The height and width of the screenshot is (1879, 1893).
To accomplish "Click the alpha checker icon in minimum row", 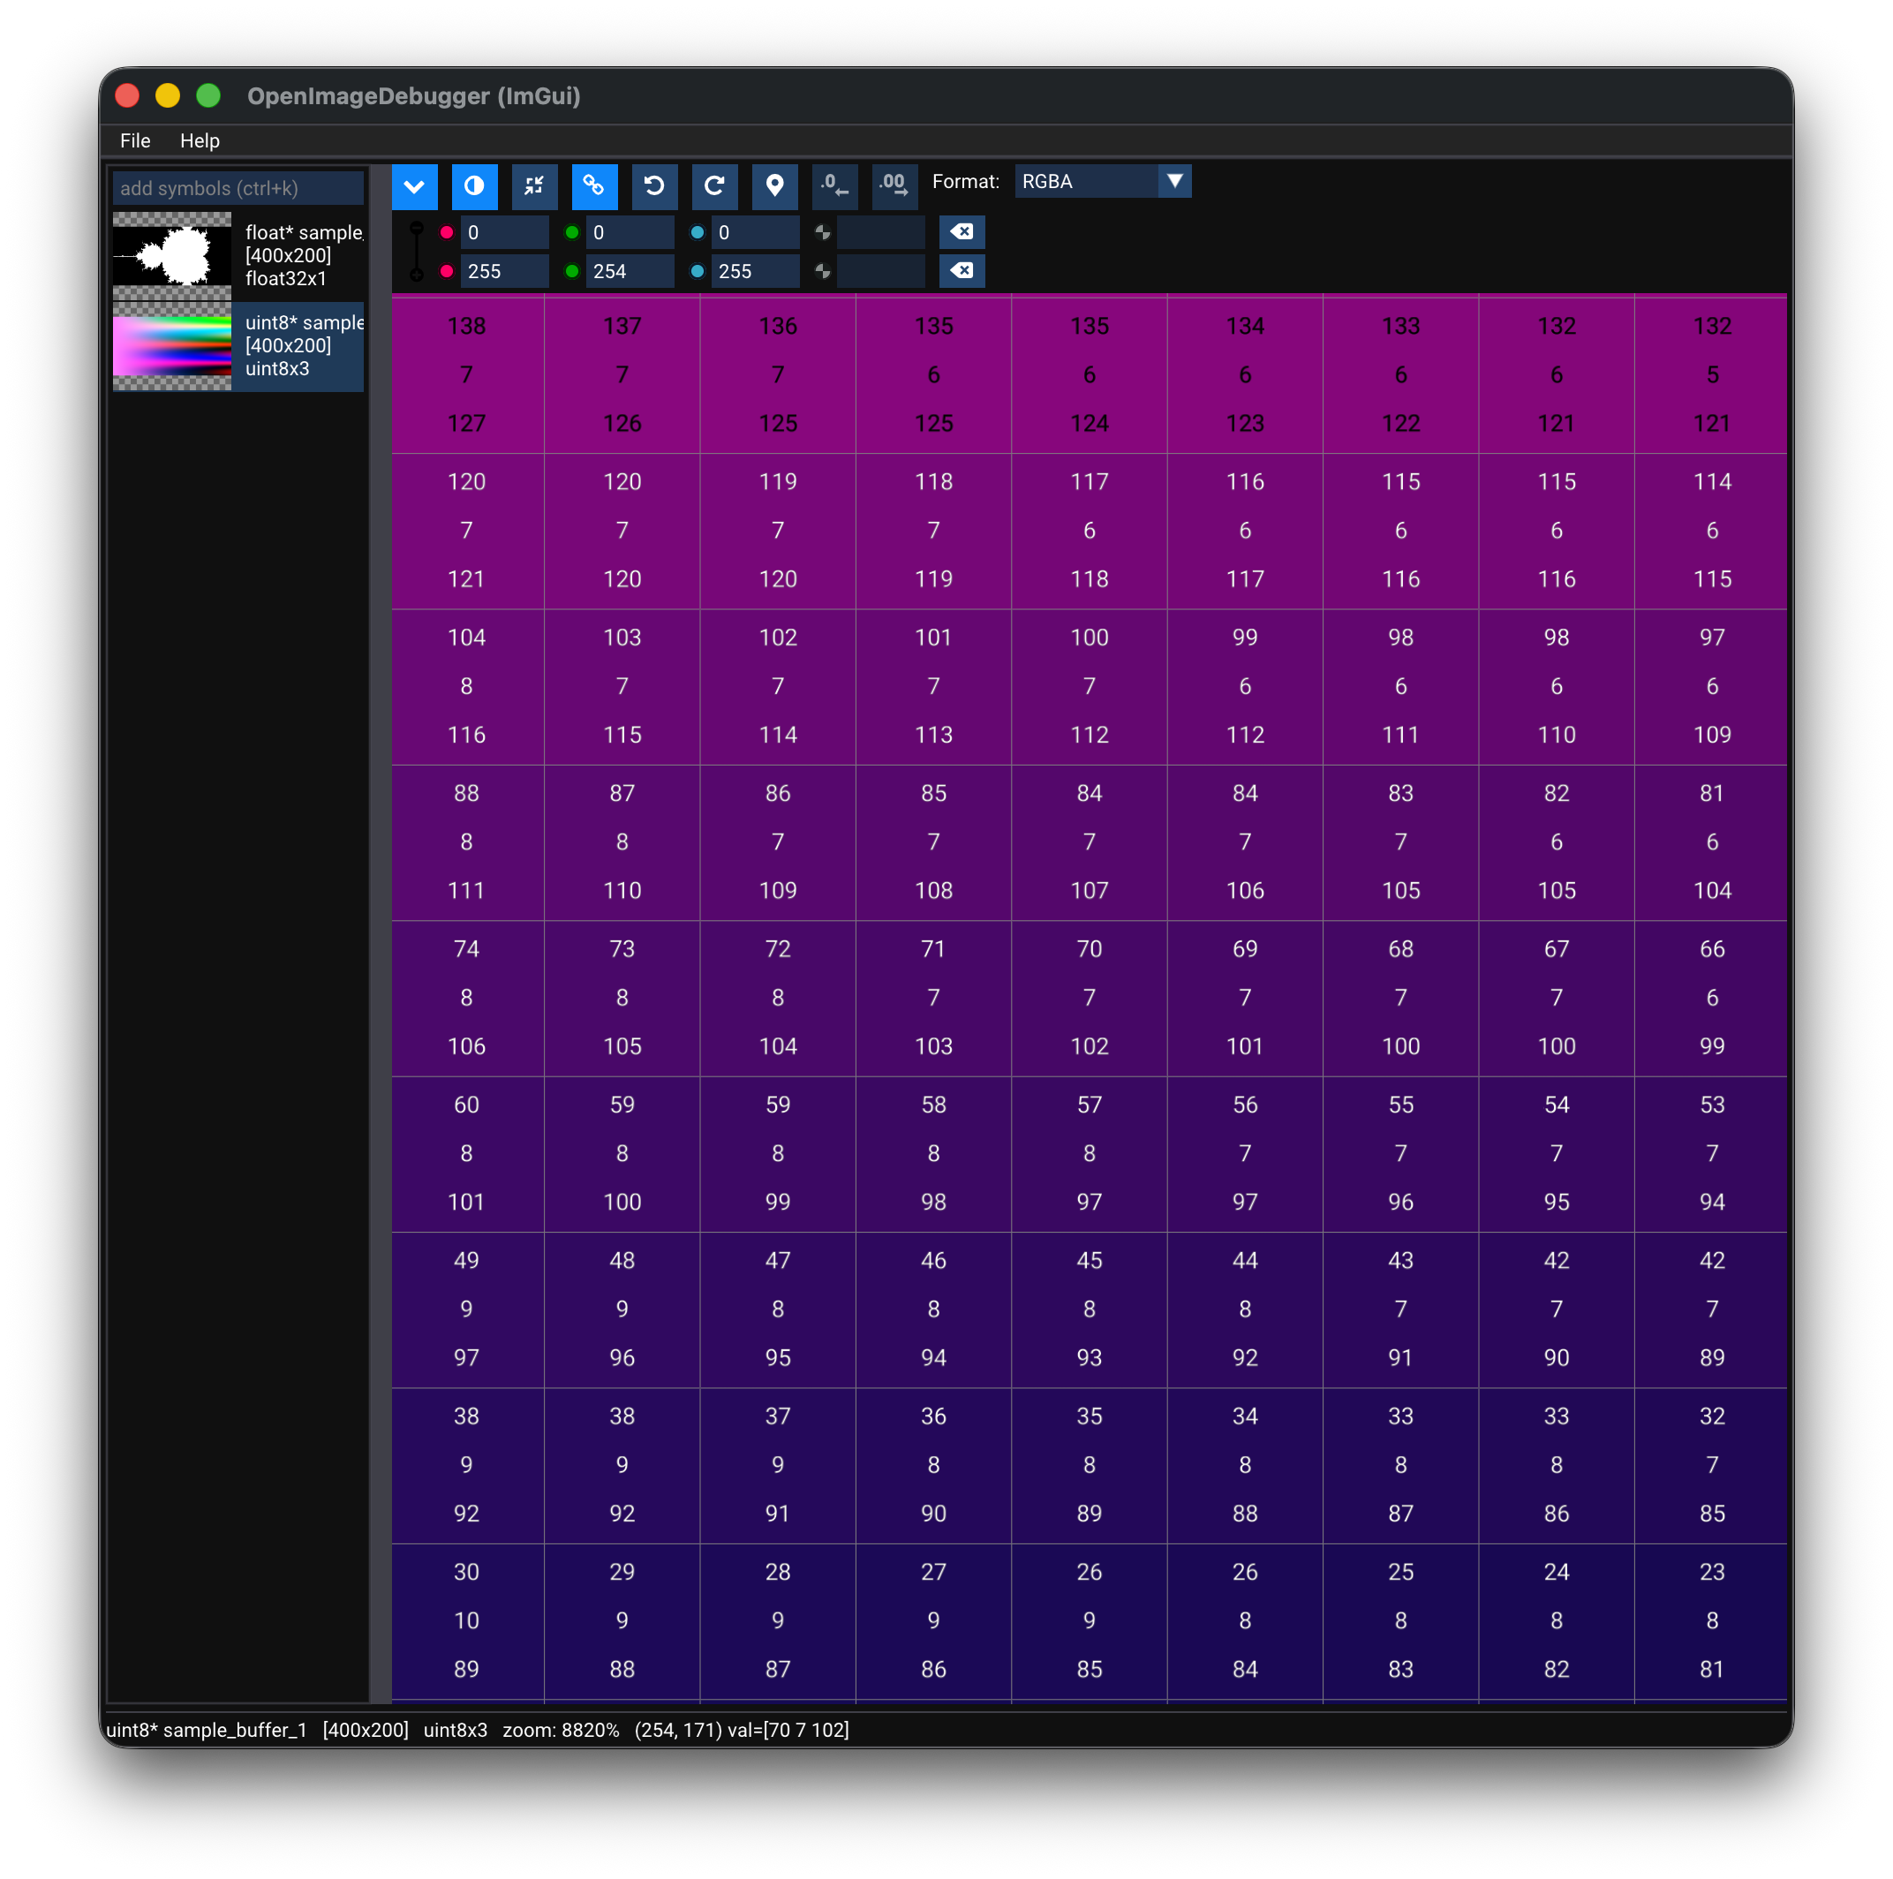I will click(x=823, y=232).
